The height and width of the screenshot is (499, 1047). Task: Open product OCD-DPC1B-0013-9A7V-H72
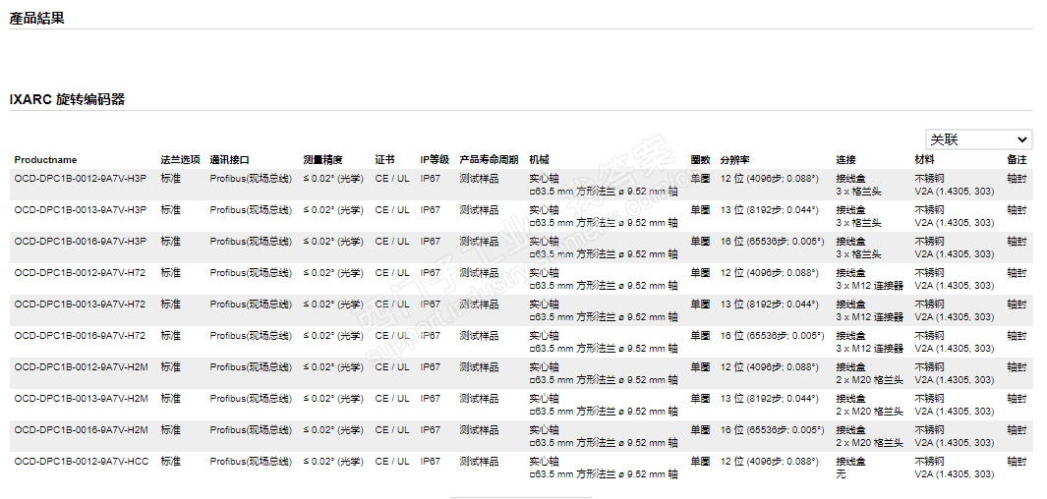pos(80,305)
